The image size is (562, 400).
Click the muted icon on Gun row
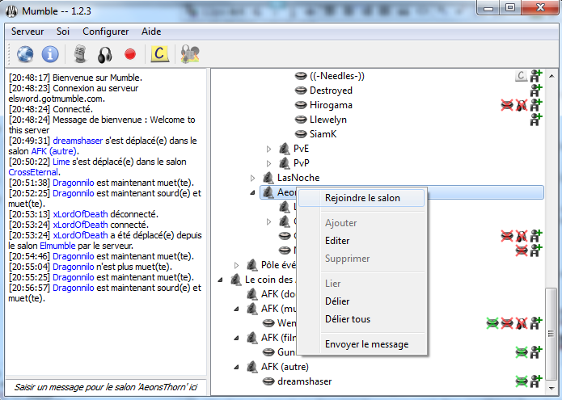[522, 352]
